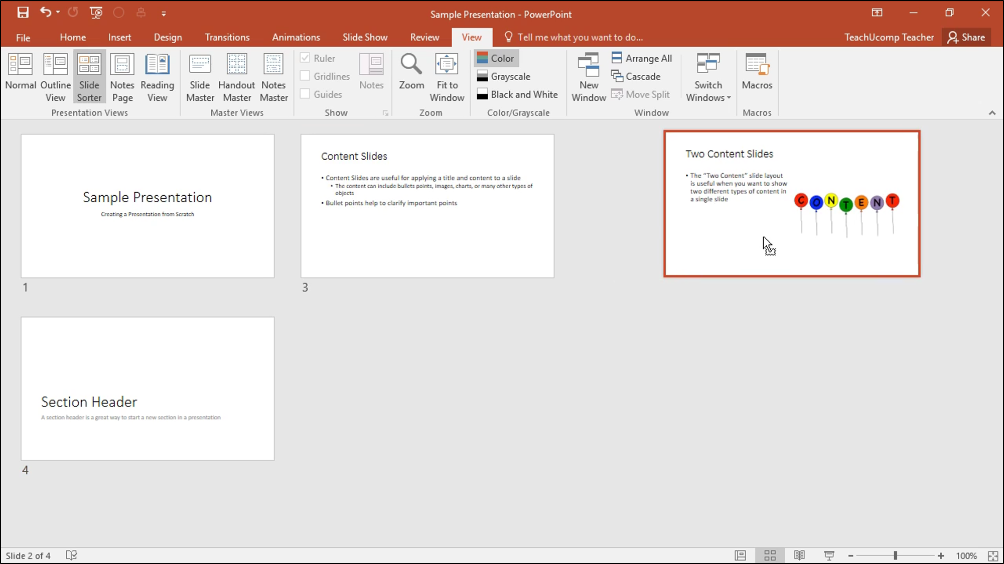Uncheck the Ruler option
The image size is (1004, 564).
[x=305, y=58]
